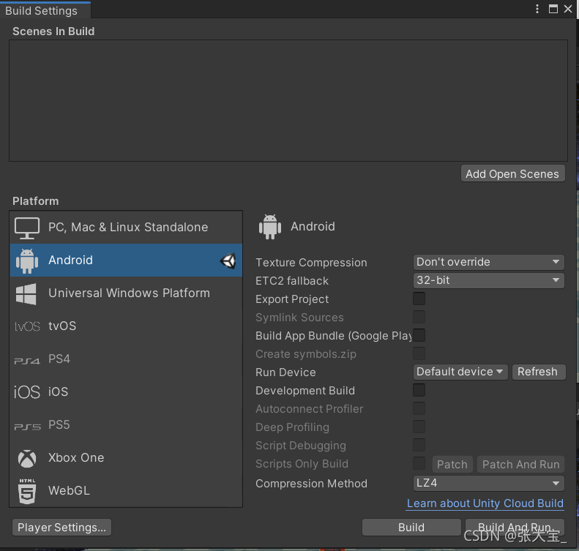The width and height of the screenshot is (579, 551).
Task: Click the Run Device label
Action: 285,372
